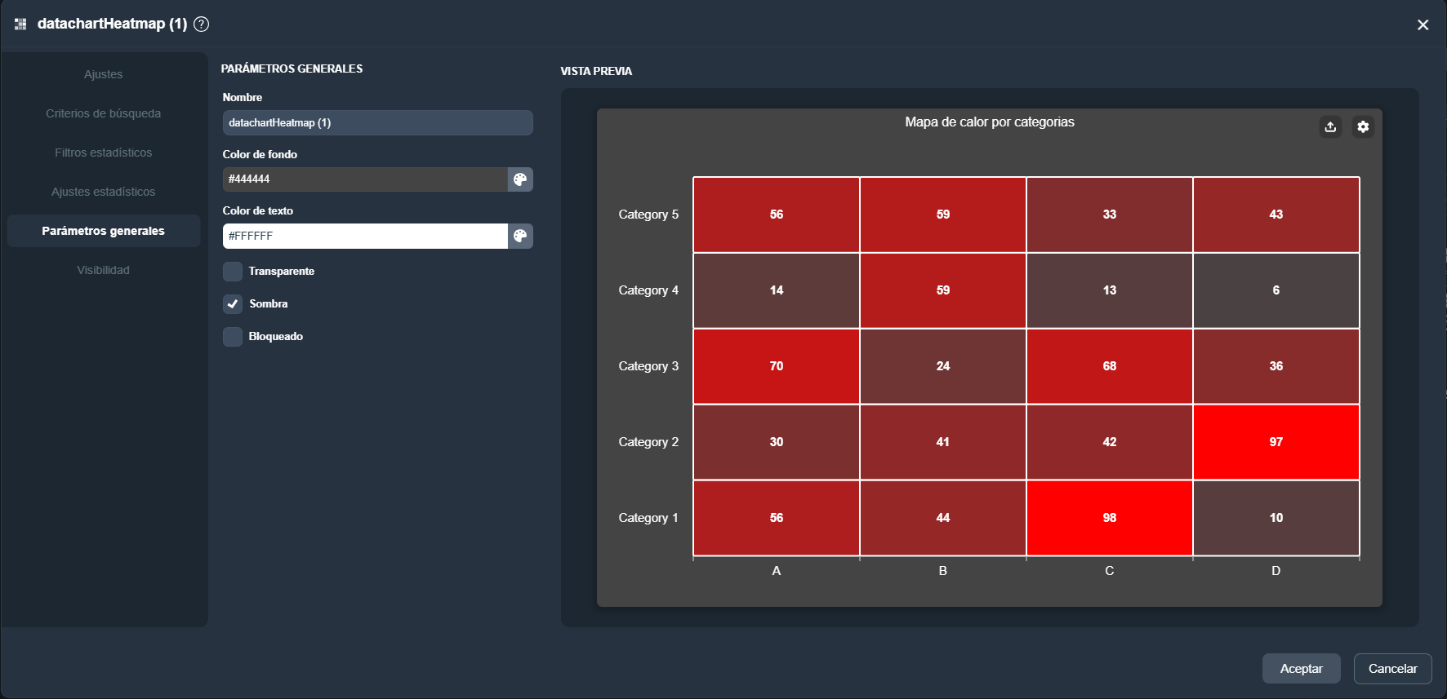Viewport: 1447px width, 699px height.
Task: Enable the Transparente checkbox
Action: (x=233, y=272)
